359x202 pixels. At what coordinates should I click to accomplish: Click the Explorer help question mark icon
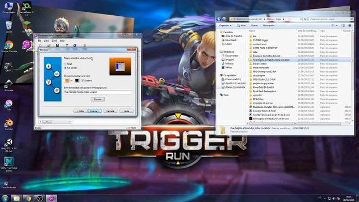(349, 25)
